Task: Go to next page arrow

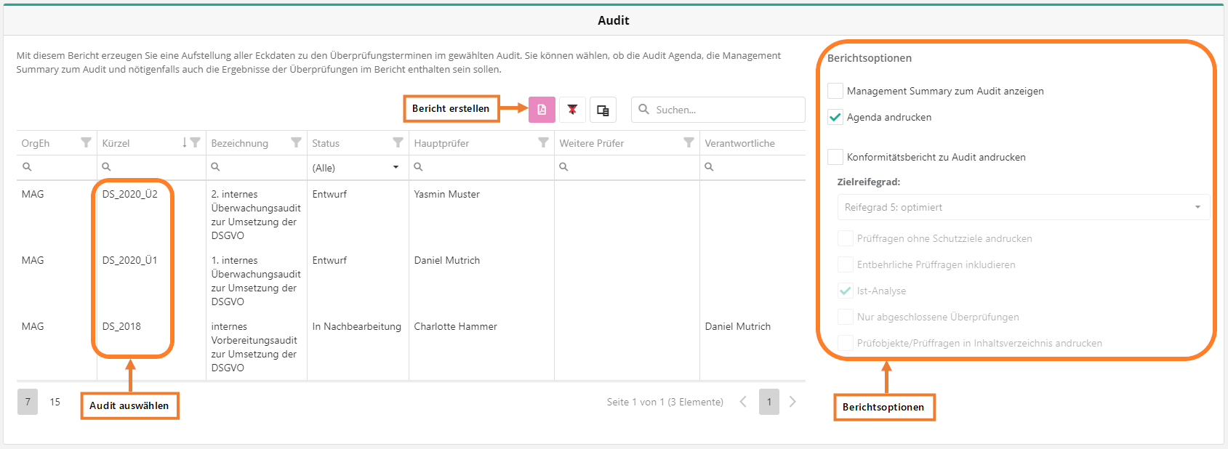Action: (792, 402)
